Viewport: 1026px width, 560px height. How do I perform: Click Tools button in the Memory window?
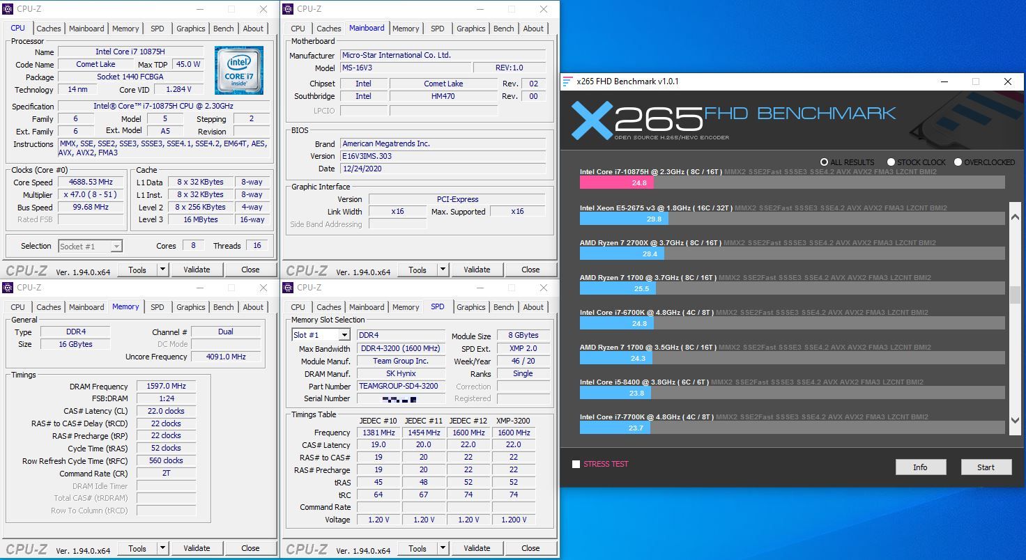[137, 548]
